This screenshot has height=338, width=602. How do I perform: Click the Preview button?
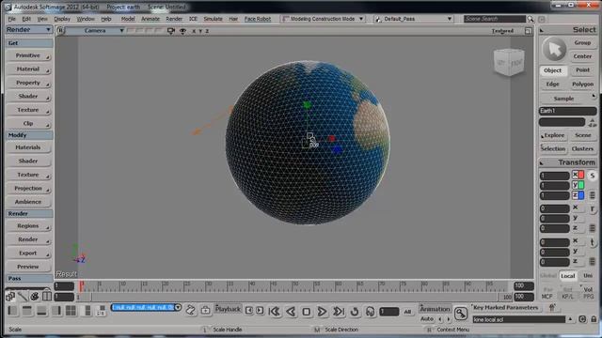click(28, 267)
